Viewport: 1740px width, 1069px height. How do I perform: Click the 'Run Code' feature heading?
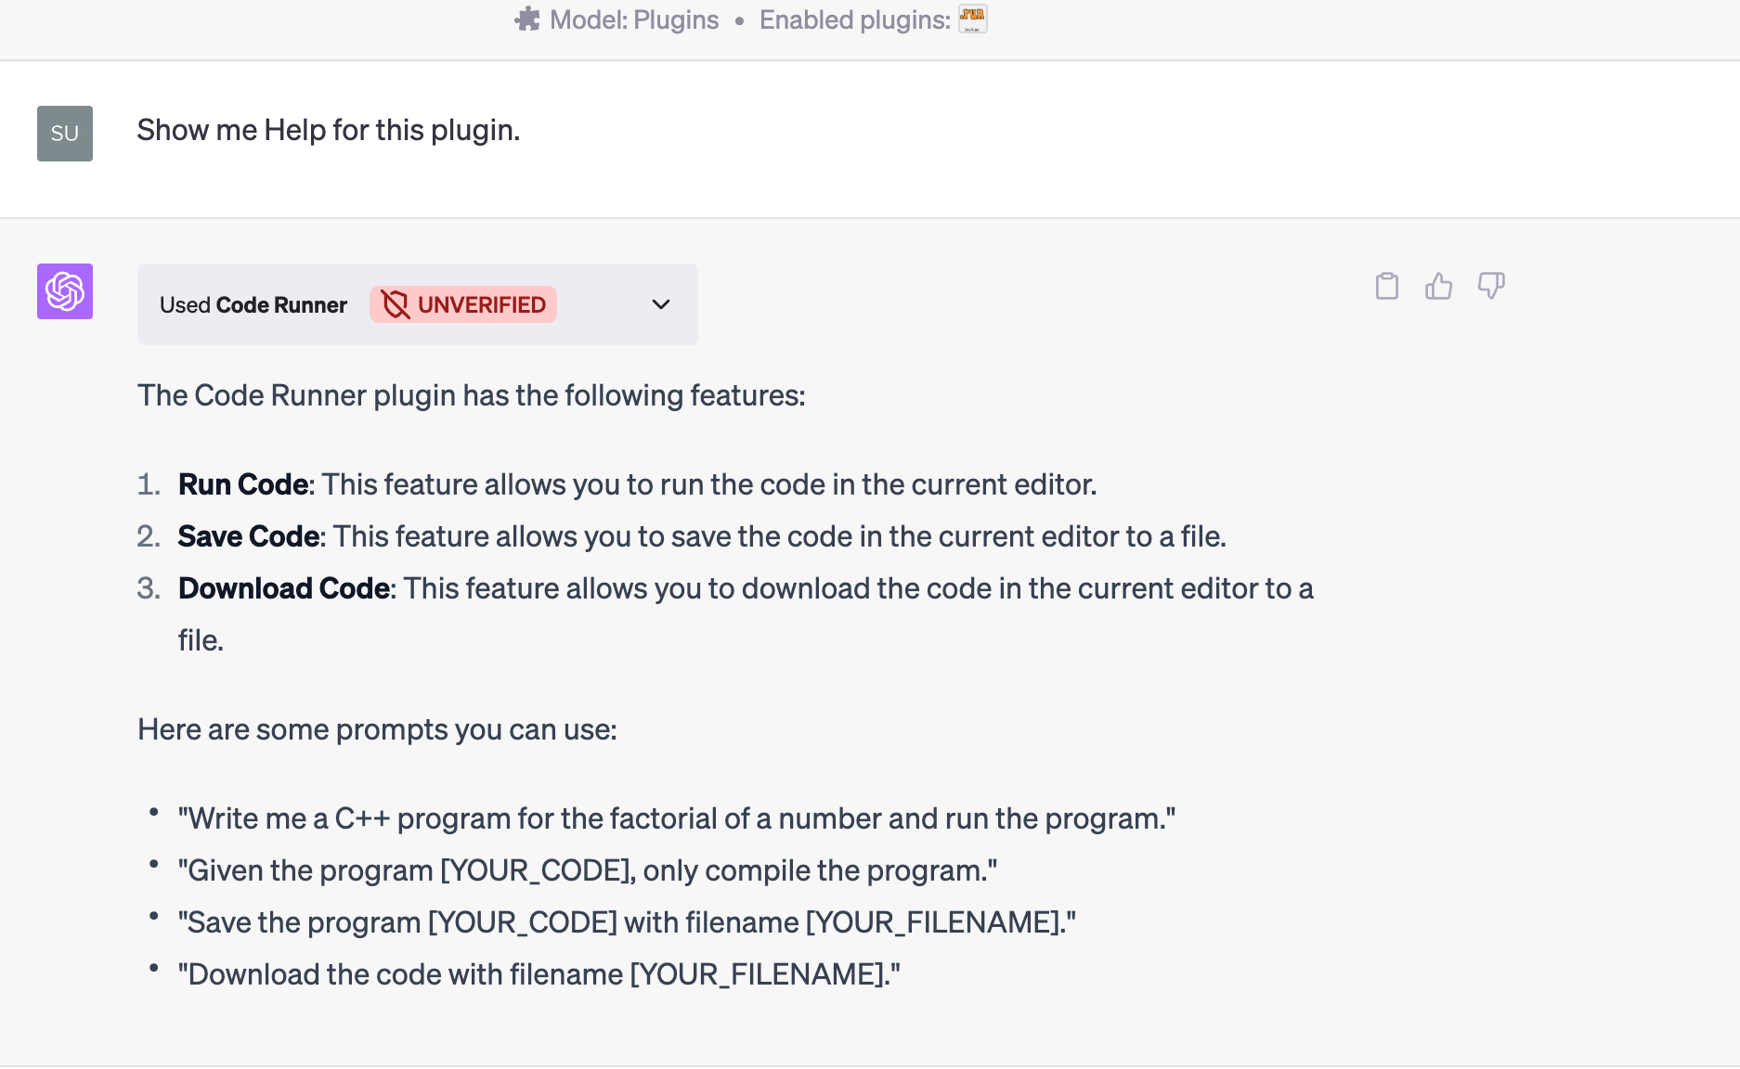[x=243, y=484]
